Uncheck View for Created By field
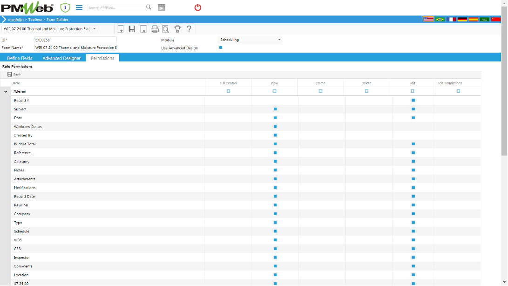The width and height of the screenshot is (508, 286). (275, 135)
